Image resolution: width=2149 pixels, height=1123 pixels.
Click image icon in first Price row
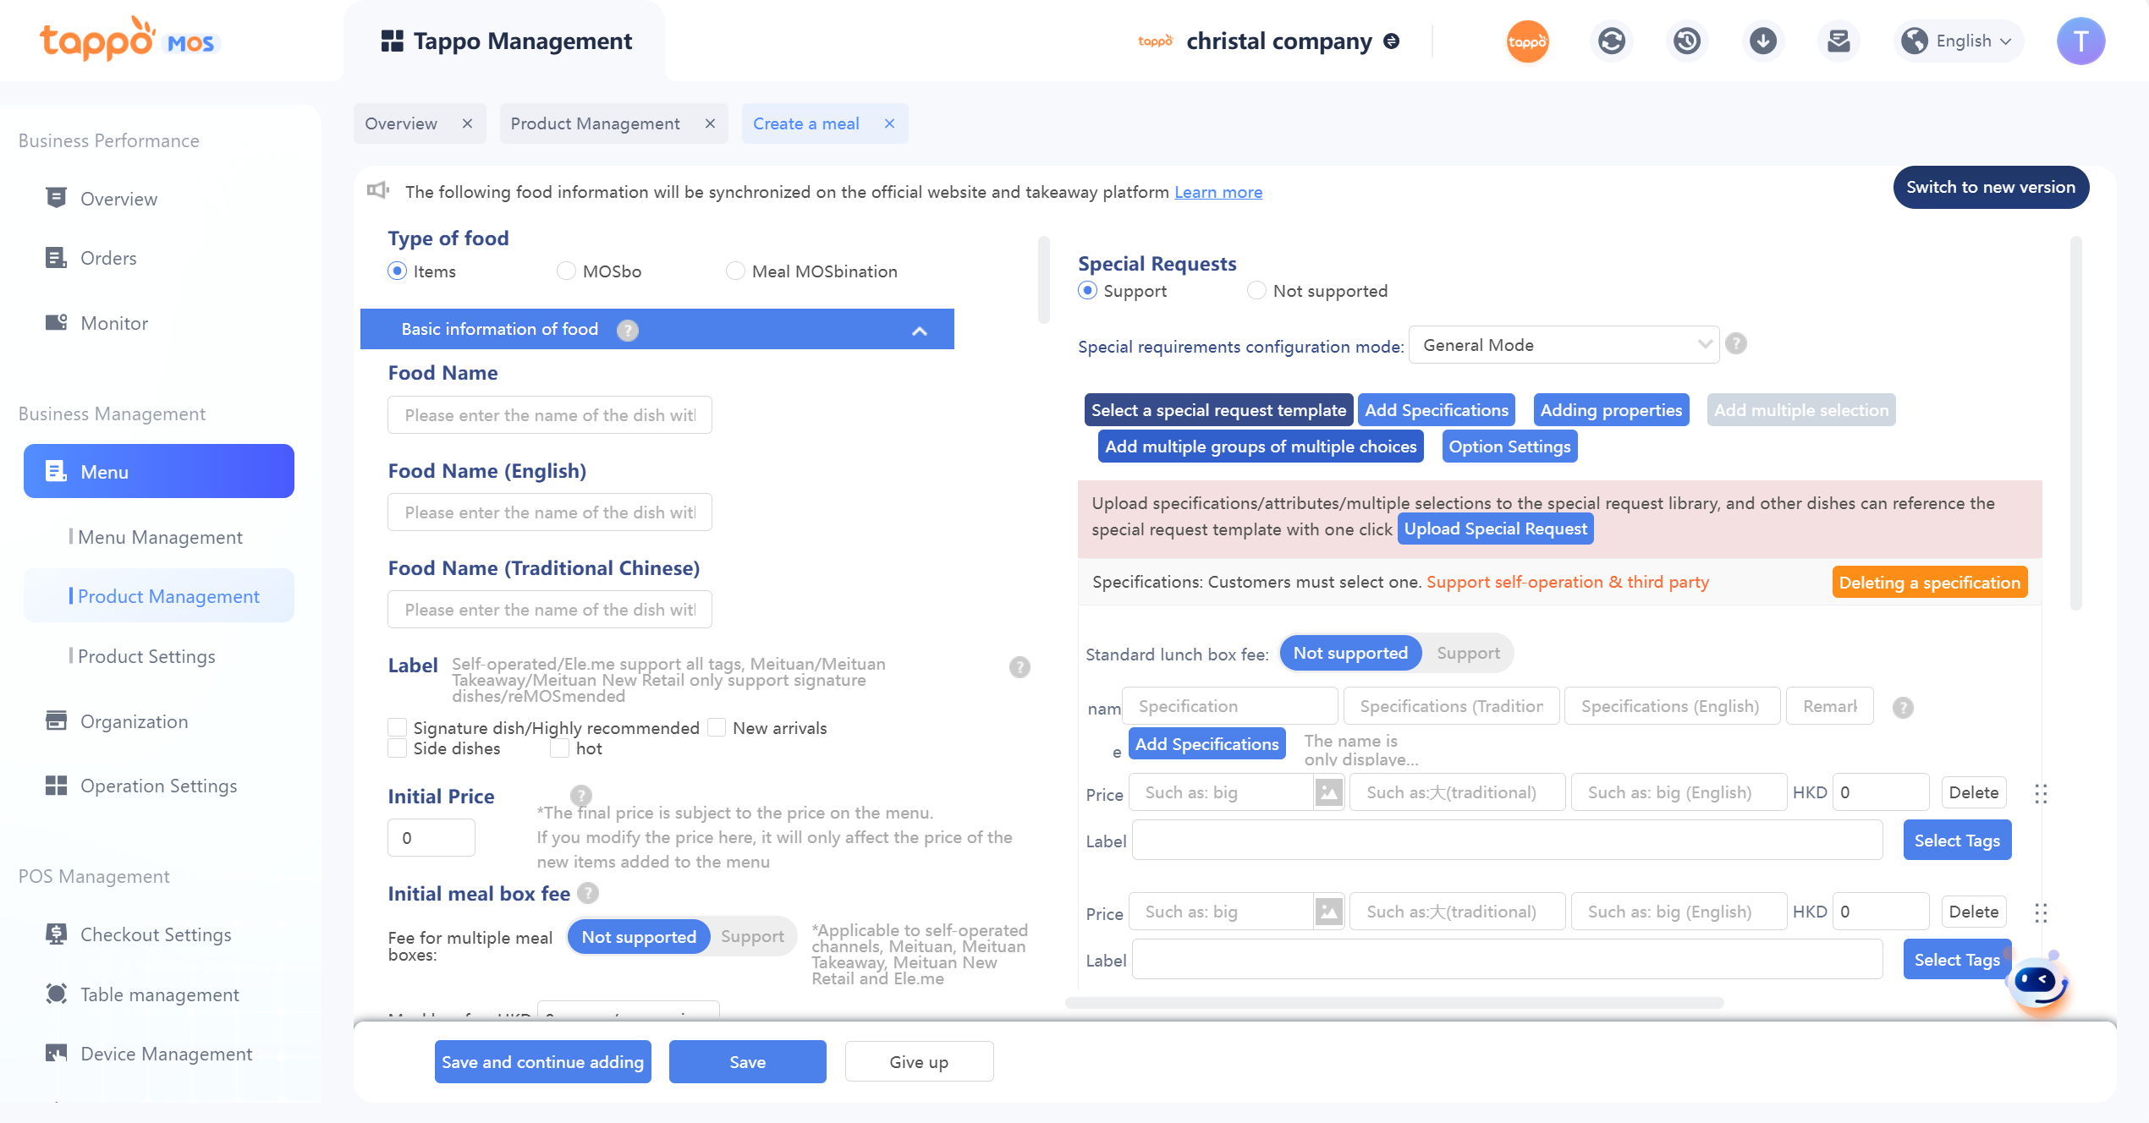pyautogui.click(x=1328, y=792)
